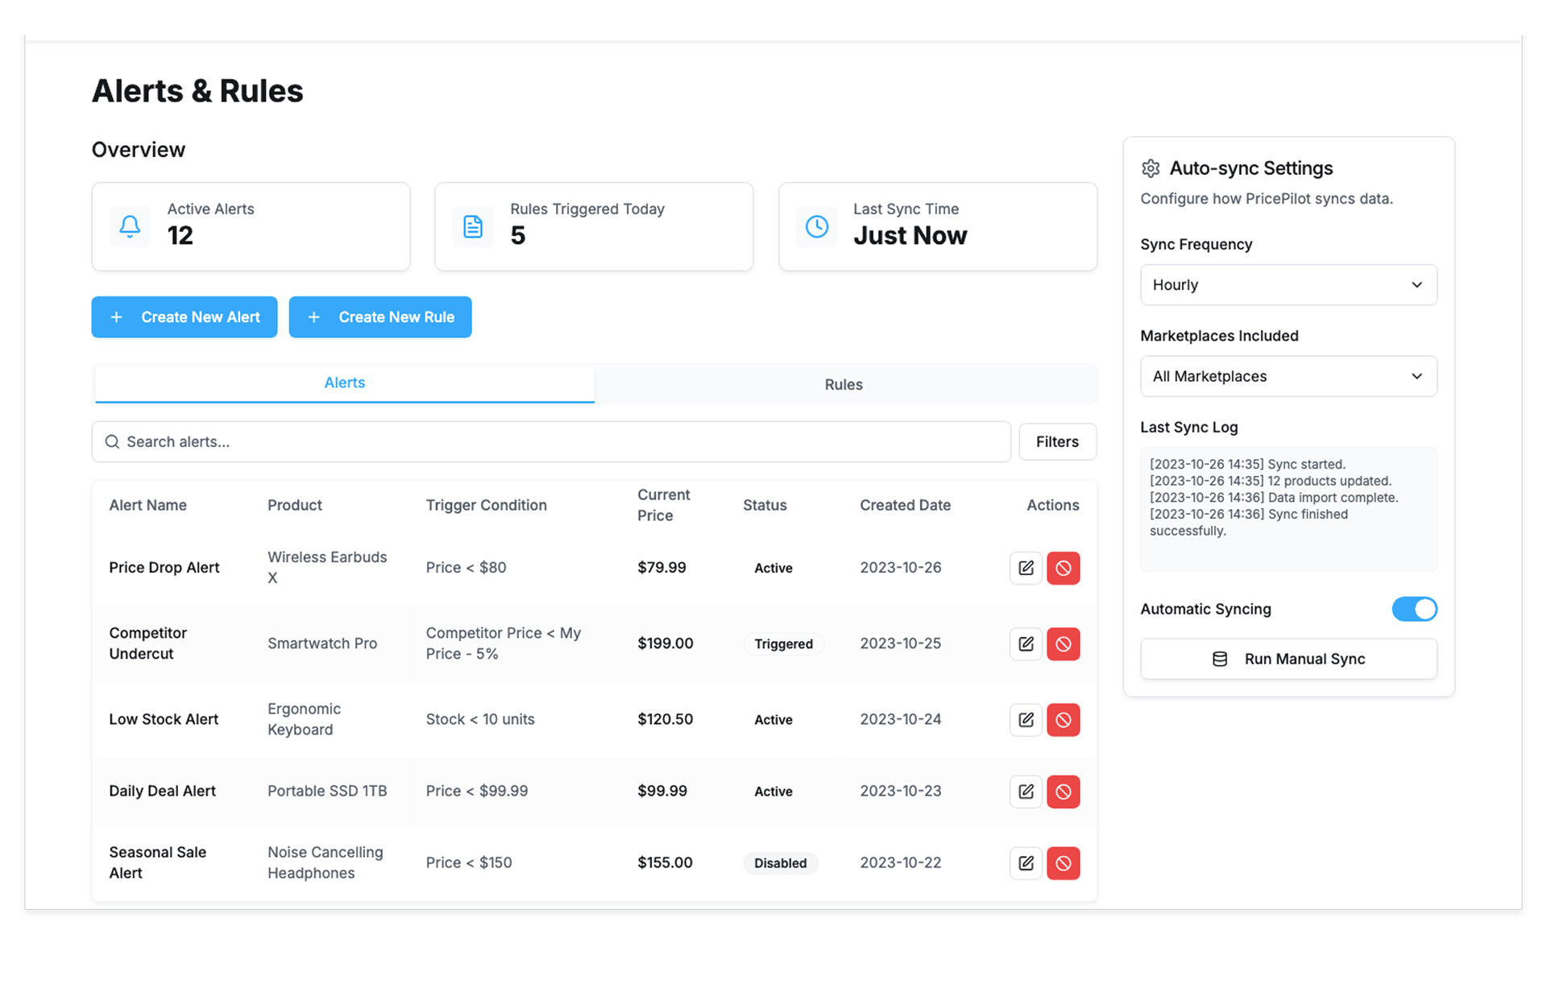The image size is (1547, 1005).
Task: Click the Active Alerts bell icon
Action: pyautogui.click(x=130, y=226)
